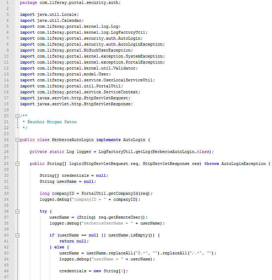Viewport: 272px width, 280px height.
Task: Click 'getRemoteUser' call on line 37
Action: pos(124,218)
